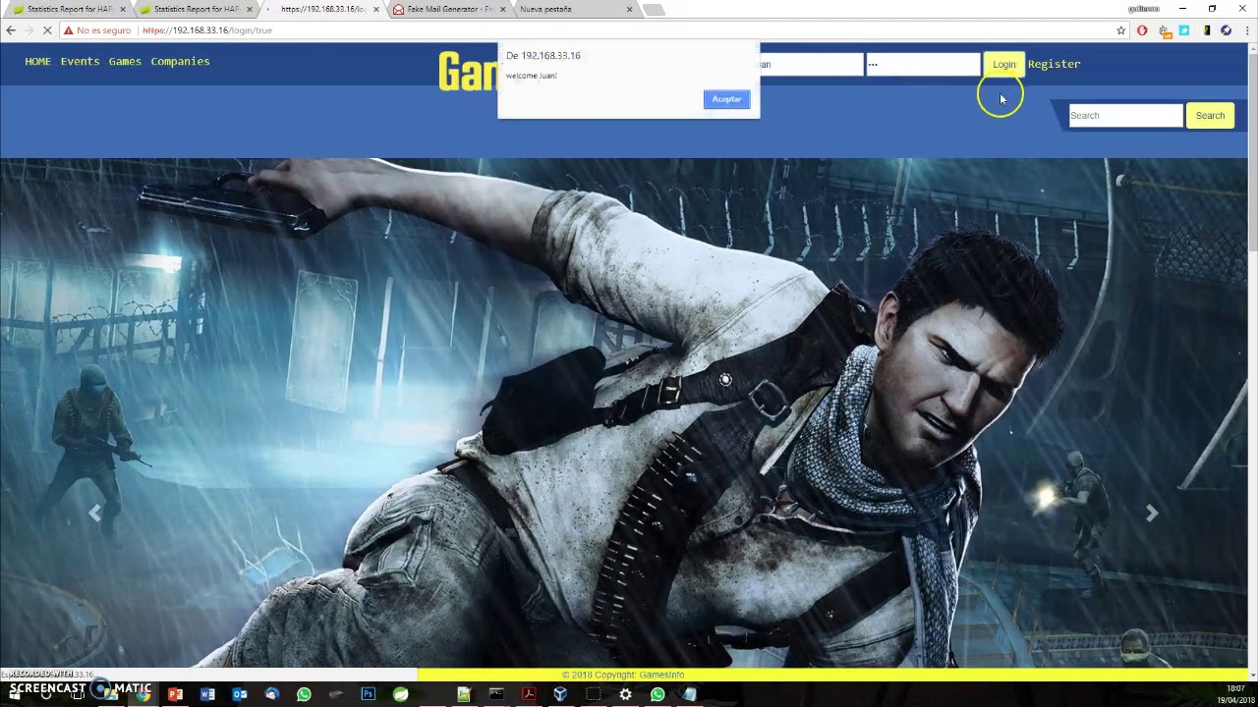The image size is (1258, 707).
Task: Go to HOME in the site navigation
Action: pyautogui.click(x=37, y=61)
